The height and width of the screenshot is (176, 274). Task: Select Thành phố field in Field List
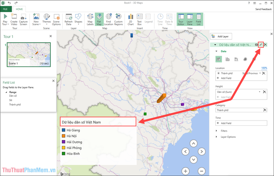[15, 105]
